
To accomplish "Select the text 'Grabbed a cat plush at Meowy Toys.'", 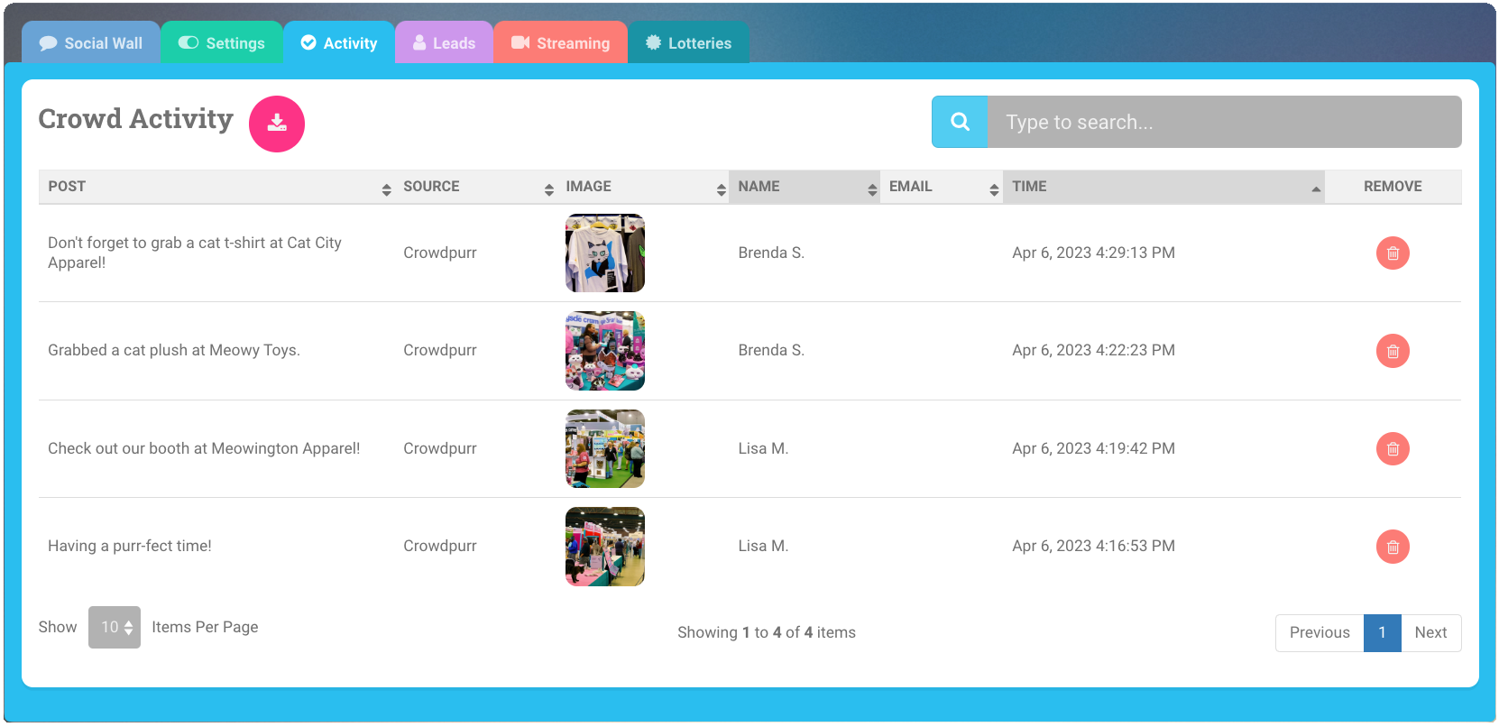I will point(174,350).
